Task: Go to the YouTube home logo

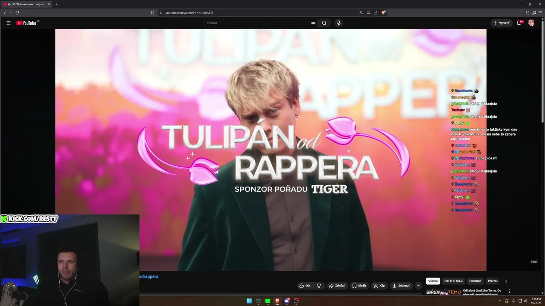Action: pyautogui.click(x=26, y=23)
